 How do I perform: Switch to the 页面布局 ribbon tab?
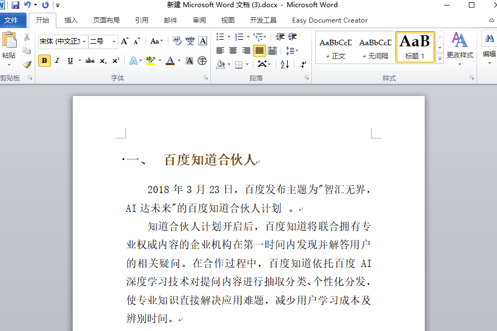(106, 20)
